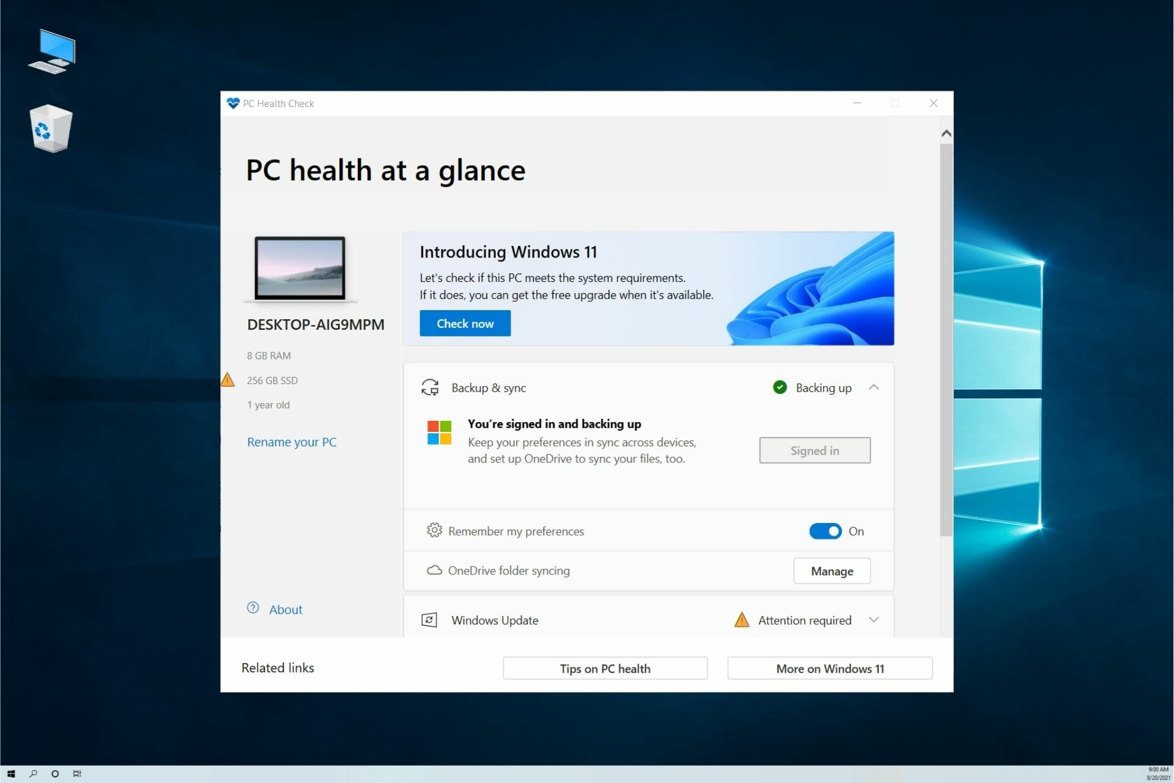Toggle the Remember my preferences switch
1174x783 pixels.
(x=825, y=530)
